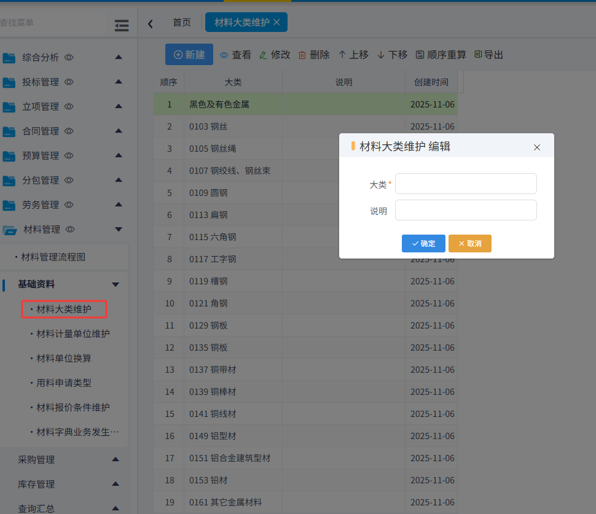
Task: Click 查看 in the toolbar
Action: (236, 55)
